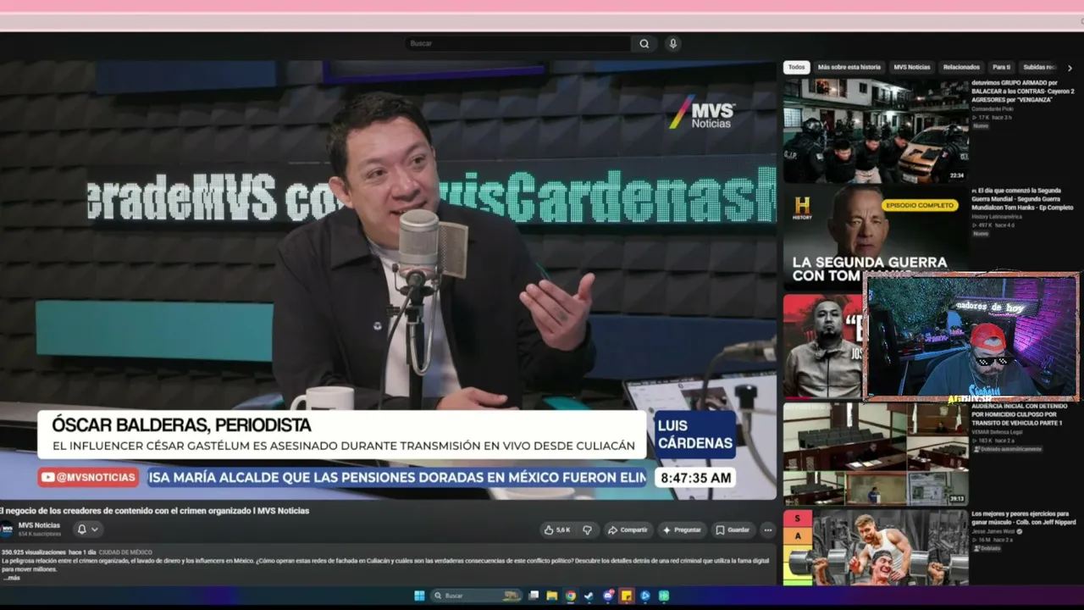This screenshot has height=610, width=1084.
Task: Click the MVS Noticias channel avatar
Action: click(7, 530)
